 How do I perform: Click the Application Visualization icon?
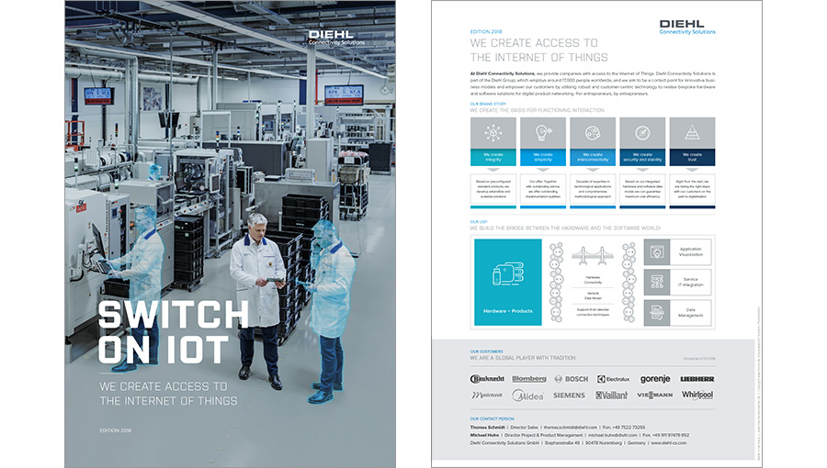[x=656, y=251]
